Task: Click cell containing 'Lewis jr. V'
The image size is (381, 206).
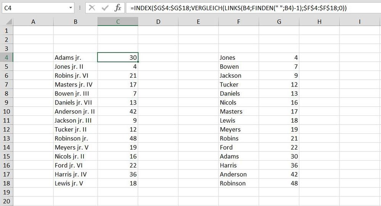Action: (x=76, y=183)
